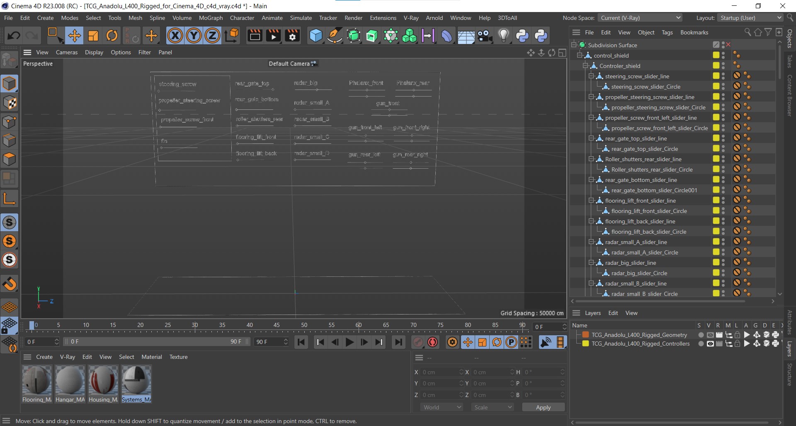Select Flooring_MA material thumbnail
This screenshot has width=796, height=426.
click(x=37, y=384)
